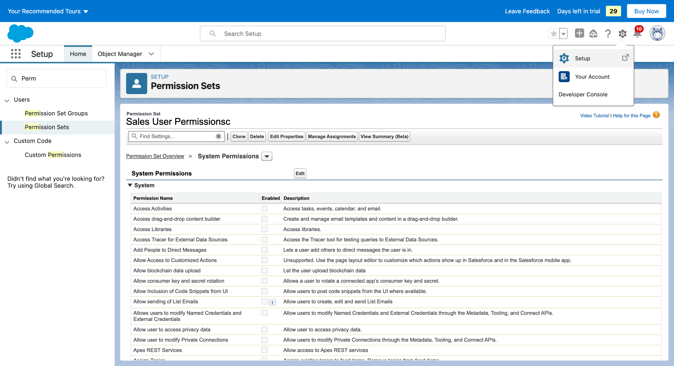Switch to the Home tab
This screenshot has height=366, width=674.
78,54
